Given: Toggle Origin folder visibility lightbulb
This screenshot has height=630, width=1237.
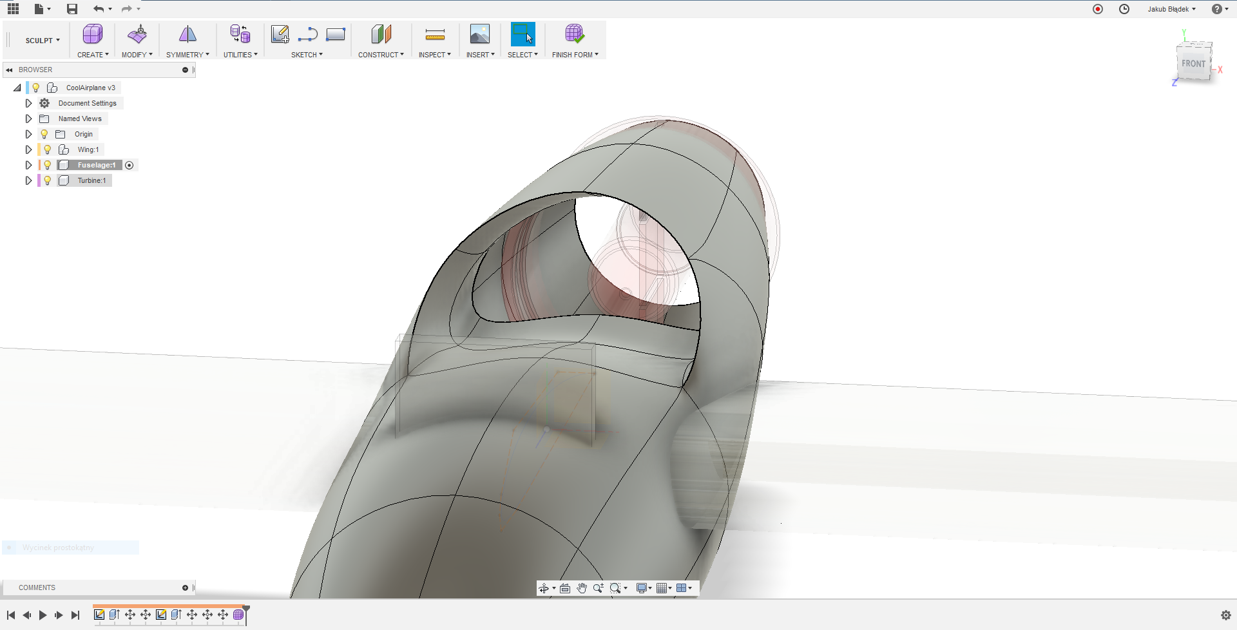Looking at the screenshot, I should coord(44,134).
